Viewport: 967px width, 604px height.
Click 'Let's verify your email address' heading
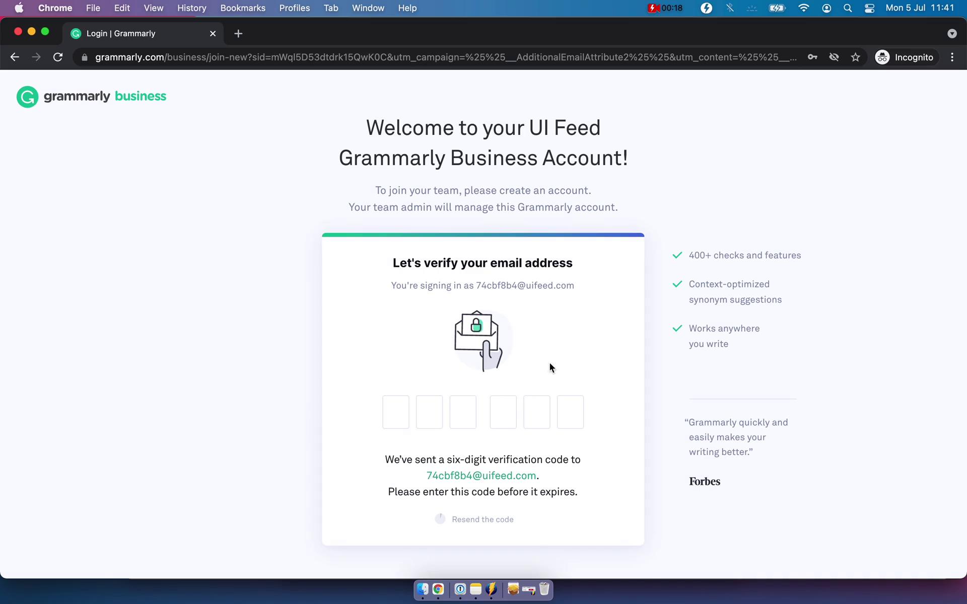[482, 263]
